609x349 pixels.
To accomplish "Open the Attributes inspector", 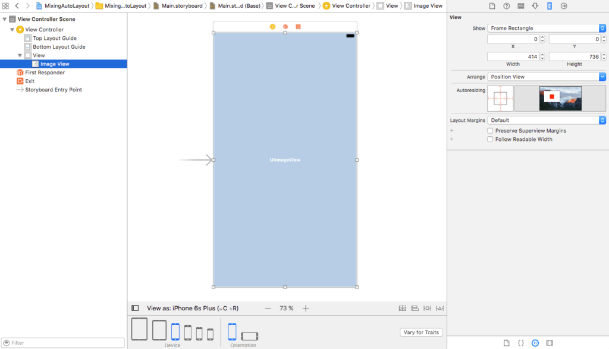I will pyautogui.click(x=535, y=5).
